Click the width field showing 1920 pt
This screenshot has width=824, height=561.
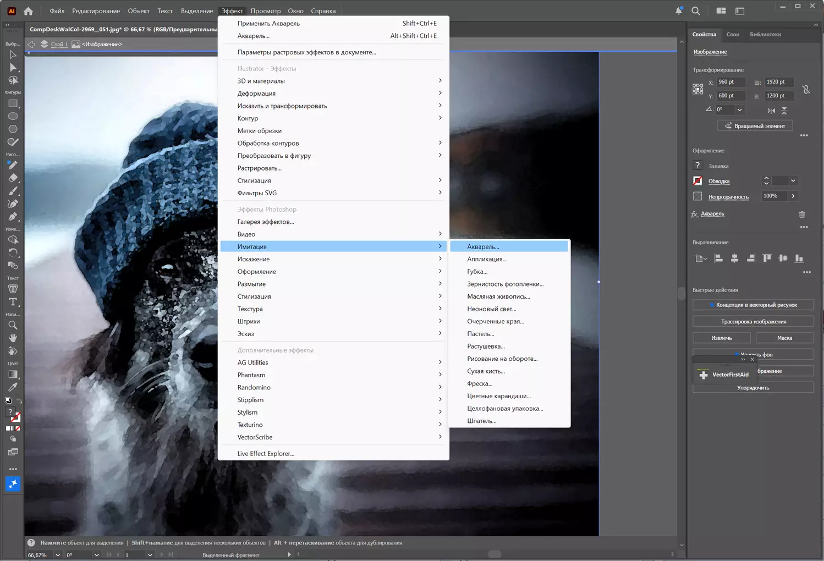pyautogui.click(x=778, y=82)
